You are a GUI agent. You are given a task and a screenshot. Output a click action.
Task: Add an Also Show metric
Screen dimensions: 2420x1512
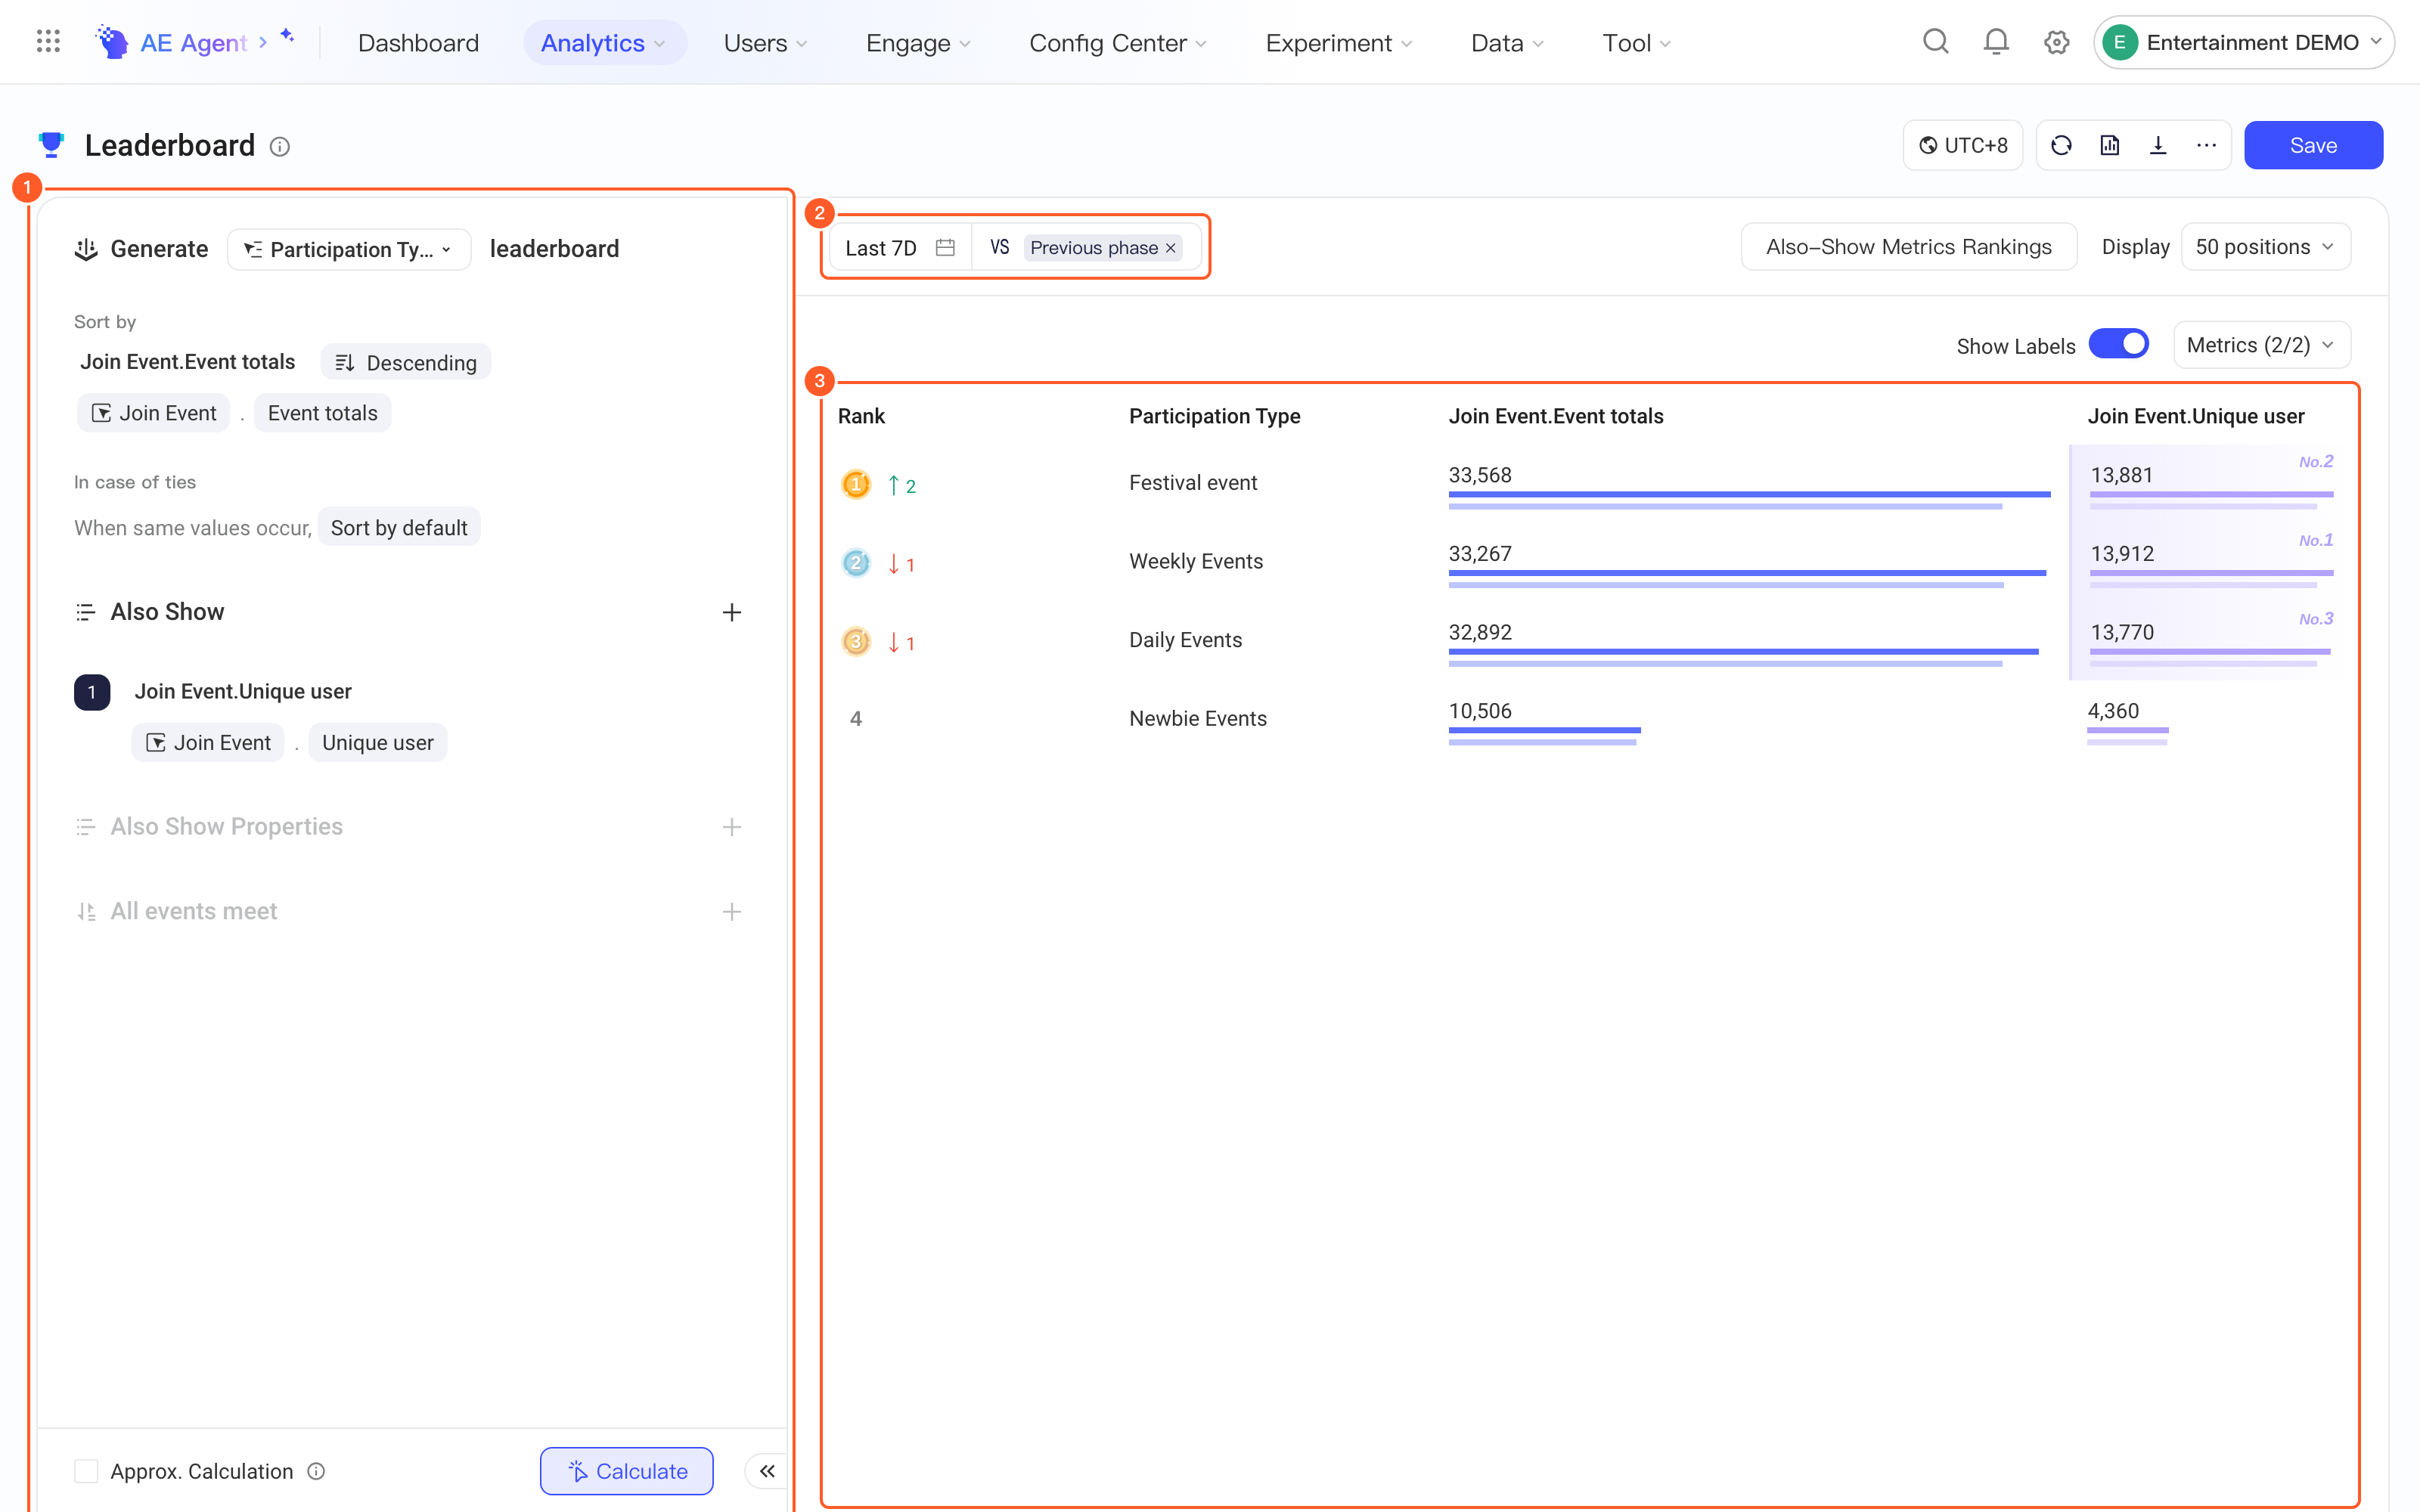[x=732, y=612]
